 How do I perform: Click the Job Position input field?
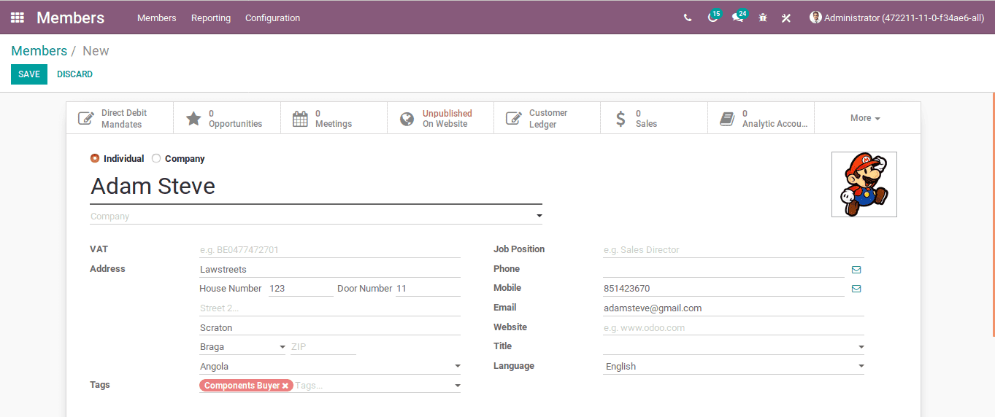pyautogui.click(x=734, y=250)
